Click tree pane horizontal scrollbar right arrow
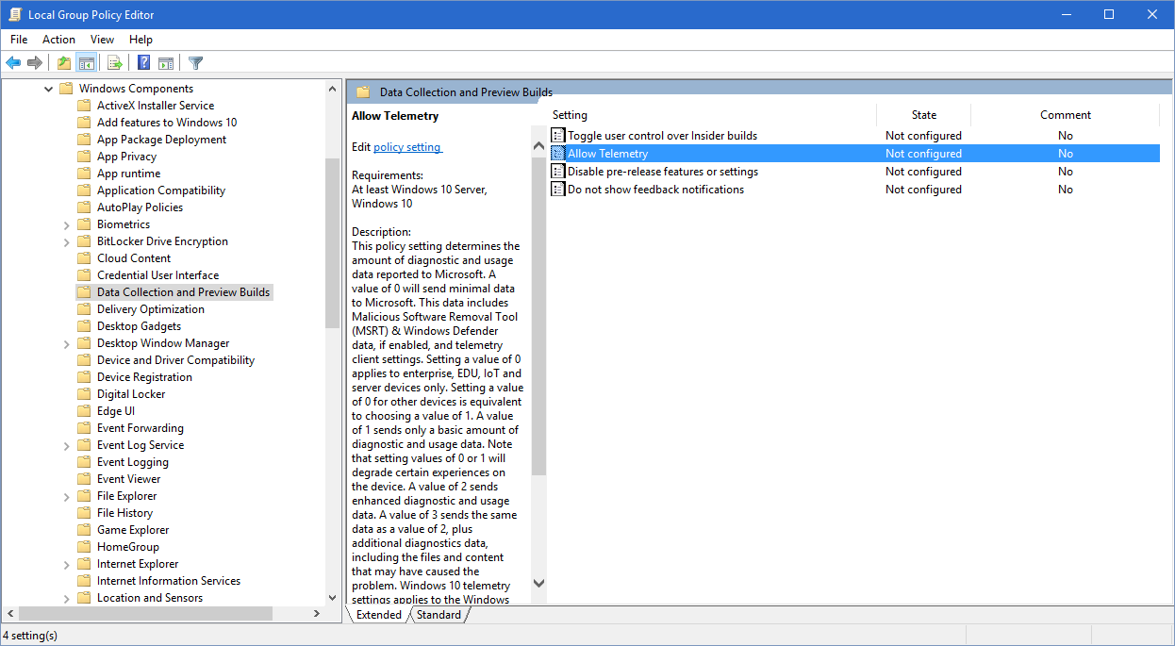Image resolution: width=1175 pixels, height=646 pixels. pos(316,614)
